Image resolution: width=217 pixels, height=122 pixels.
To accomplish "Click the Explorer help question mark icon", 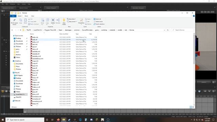I will tap(194, 16).
